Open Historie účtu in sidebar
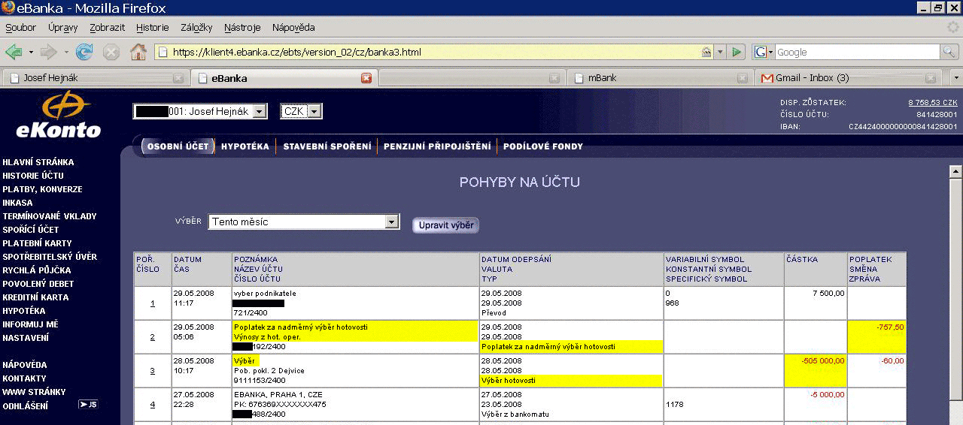963x425 pixels. pos(33,176)
